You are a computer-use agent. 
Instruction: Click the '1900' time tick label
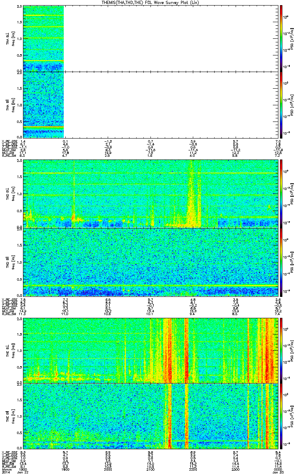tap(66, 469)
